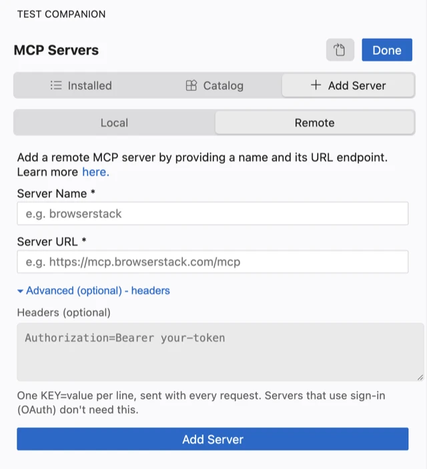Click the resize handle of the Headers box
This screenshot has width=427, height=469.
tap(420, 378)
